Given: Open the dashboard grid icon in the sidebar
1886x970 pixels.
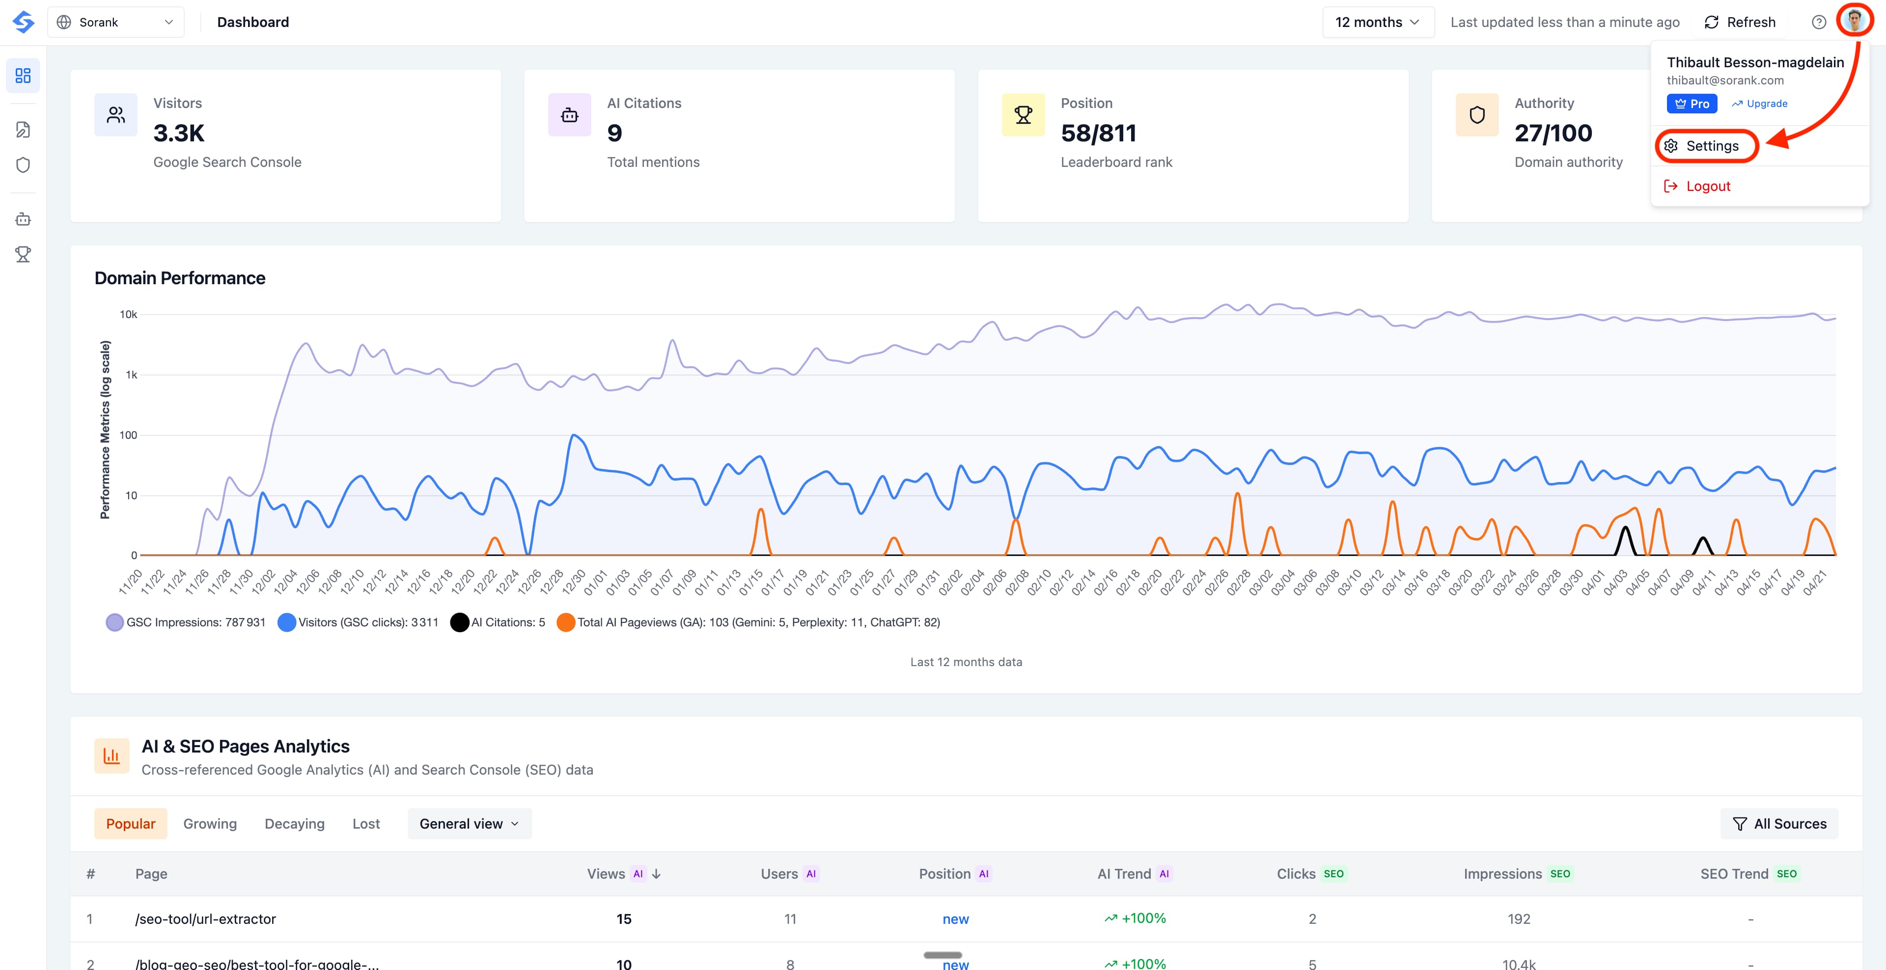Looking at the screenshot, I should (24, 75).
